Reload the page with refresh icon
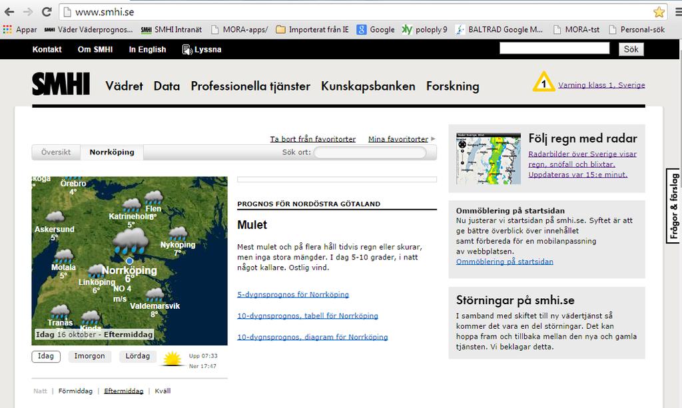The image size is (682, 408). click(x=47, y=12)
